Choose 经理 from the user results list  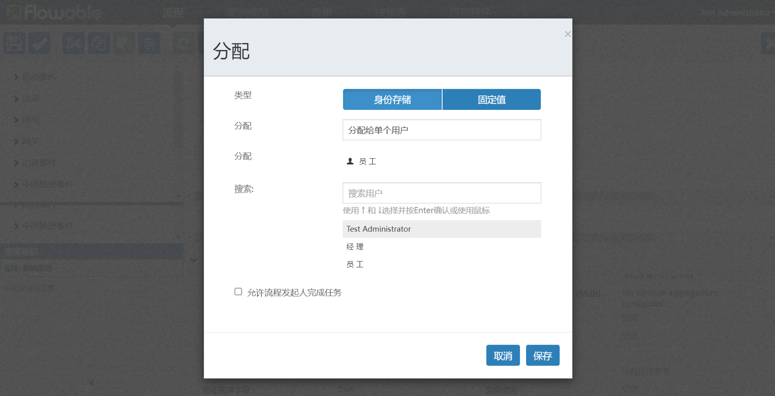coord(355,246)
